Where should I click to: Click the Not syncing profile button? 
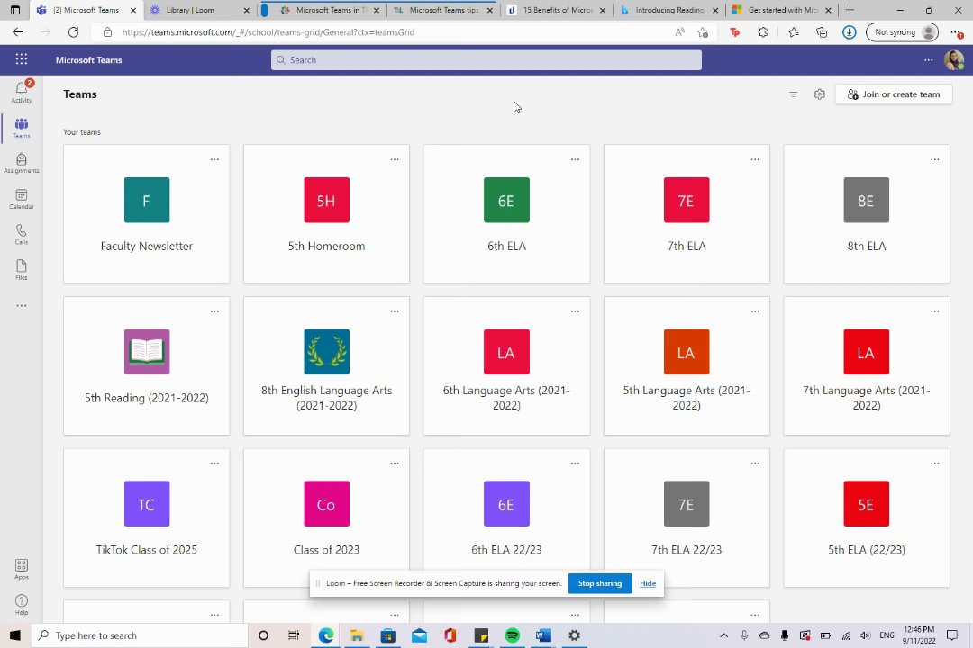[x=903, y=32]
